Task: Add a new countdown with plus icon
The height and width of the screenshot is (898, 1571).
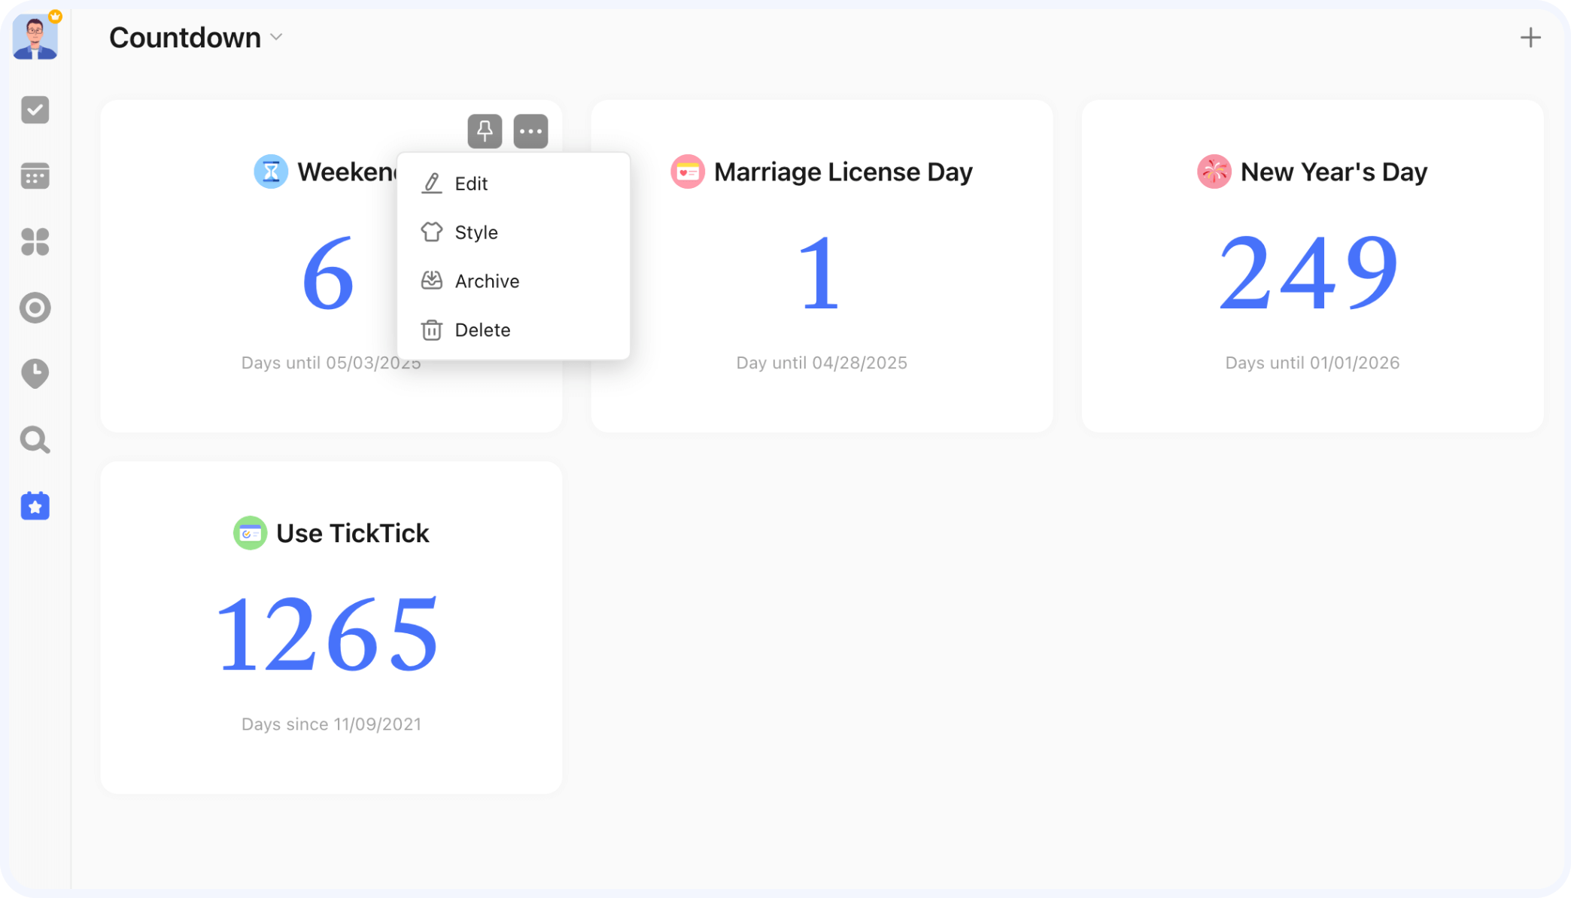Action: [1530, 38]
